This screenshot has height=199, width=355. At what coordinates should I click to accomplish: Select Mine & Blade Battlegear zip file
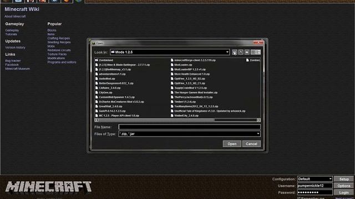[122, 65]
